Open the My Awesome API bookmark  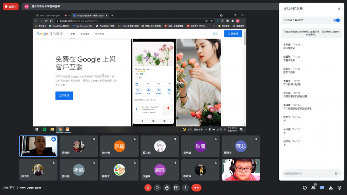(83, 26)
